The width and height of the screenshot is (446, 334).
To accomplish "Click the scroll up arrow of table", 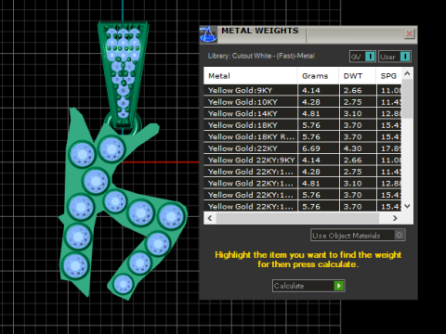I will [407, 73].
